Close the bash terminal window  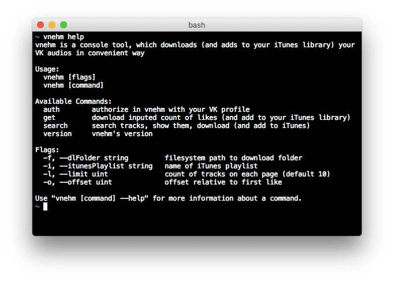[x=40, y=25]
